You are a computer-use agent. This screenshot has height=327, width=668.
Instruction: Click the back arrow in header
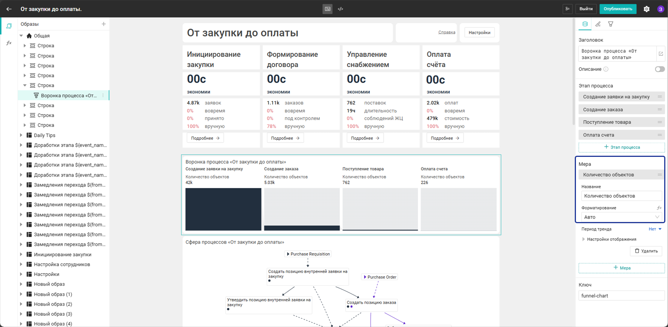(x=9, y=9)
